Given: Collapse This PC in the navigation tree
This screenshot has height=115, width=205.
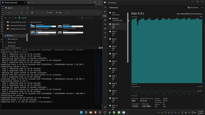Looking at the screenshot, I should tap(5, 35).
